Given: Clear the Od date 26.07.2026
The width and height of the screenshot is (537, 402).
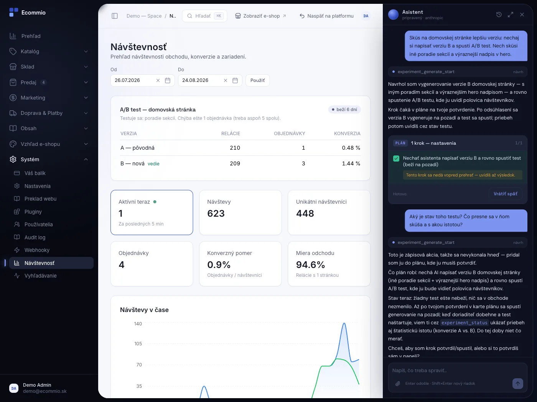Looking at the screenshot, I should pos(158,80).
